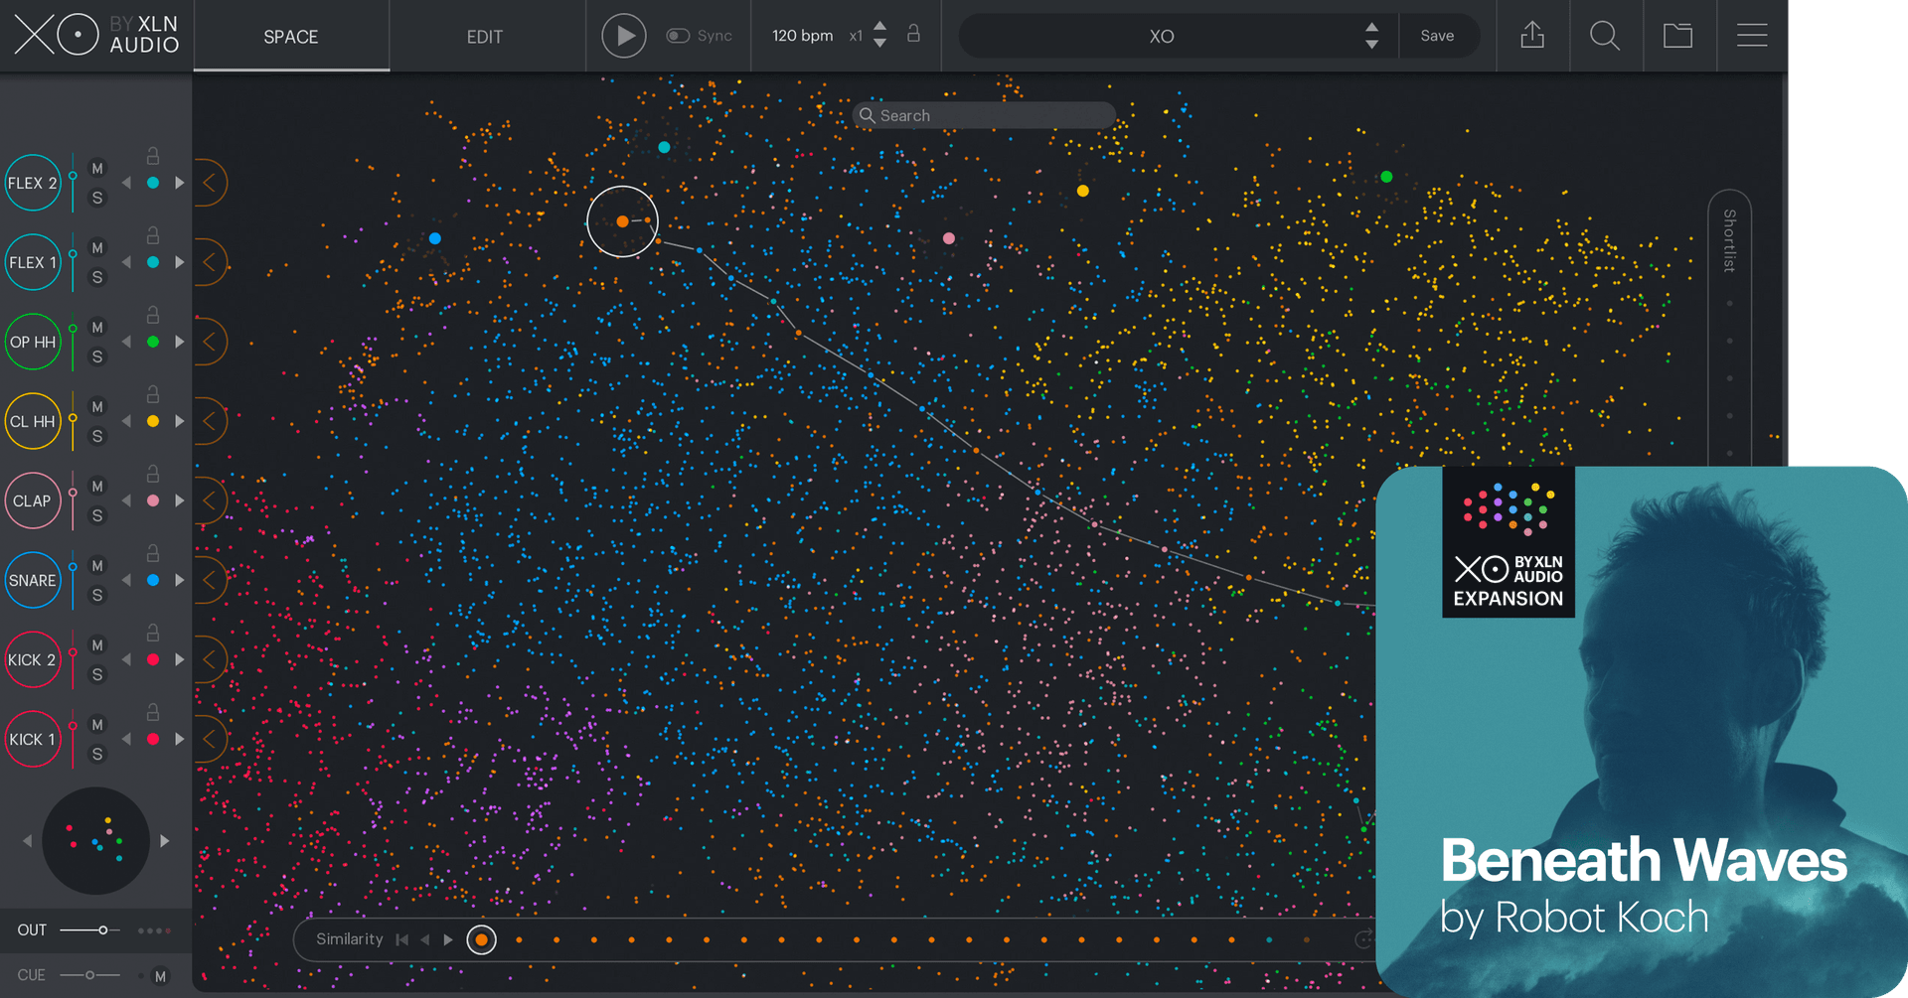
Task: Next sample arrow for OP HH
Action: click(180, 342)
